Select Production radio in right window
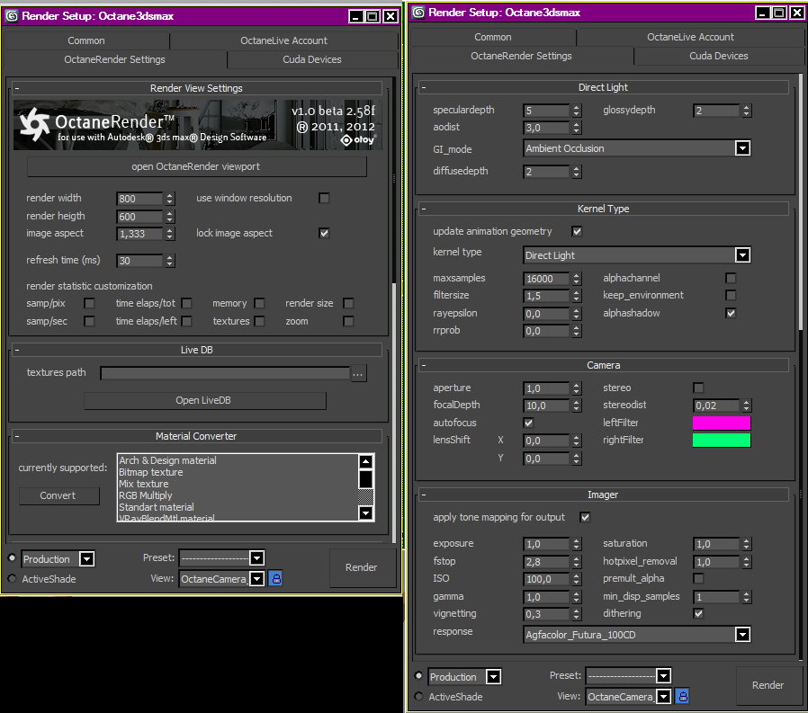The height and width of the screenshot is (713, 808). pos(418,676)
